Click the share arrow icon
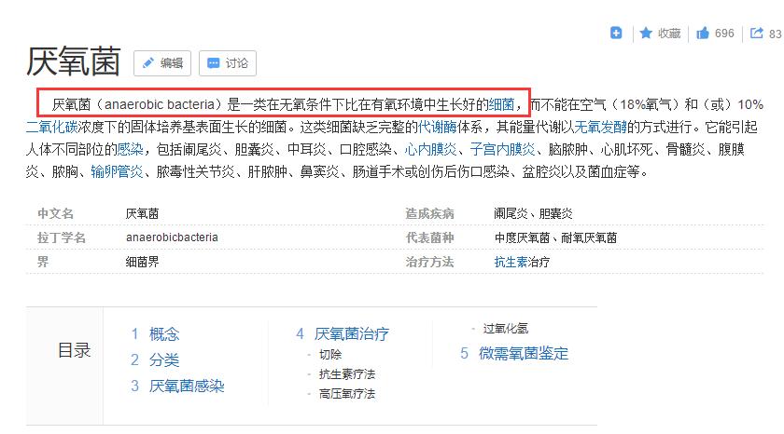The width and height of the screenshot is (784, 434). (756, 34)
